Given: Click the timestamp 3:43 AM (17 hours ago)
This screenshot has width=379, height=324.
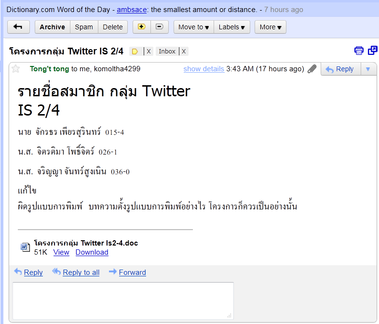Looking at the screenshot, I should pos(265,69).
